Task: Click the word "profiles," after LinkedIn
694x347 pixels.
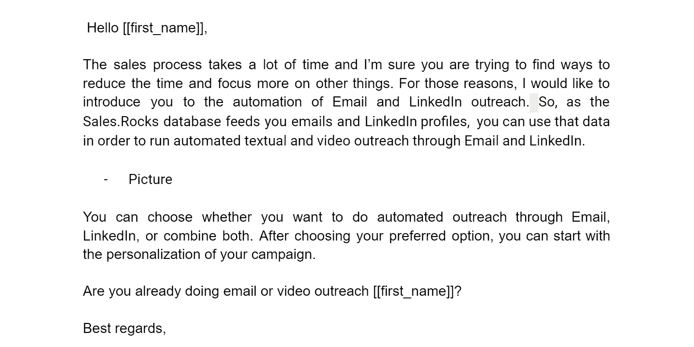Action: [x=444, y=121]
